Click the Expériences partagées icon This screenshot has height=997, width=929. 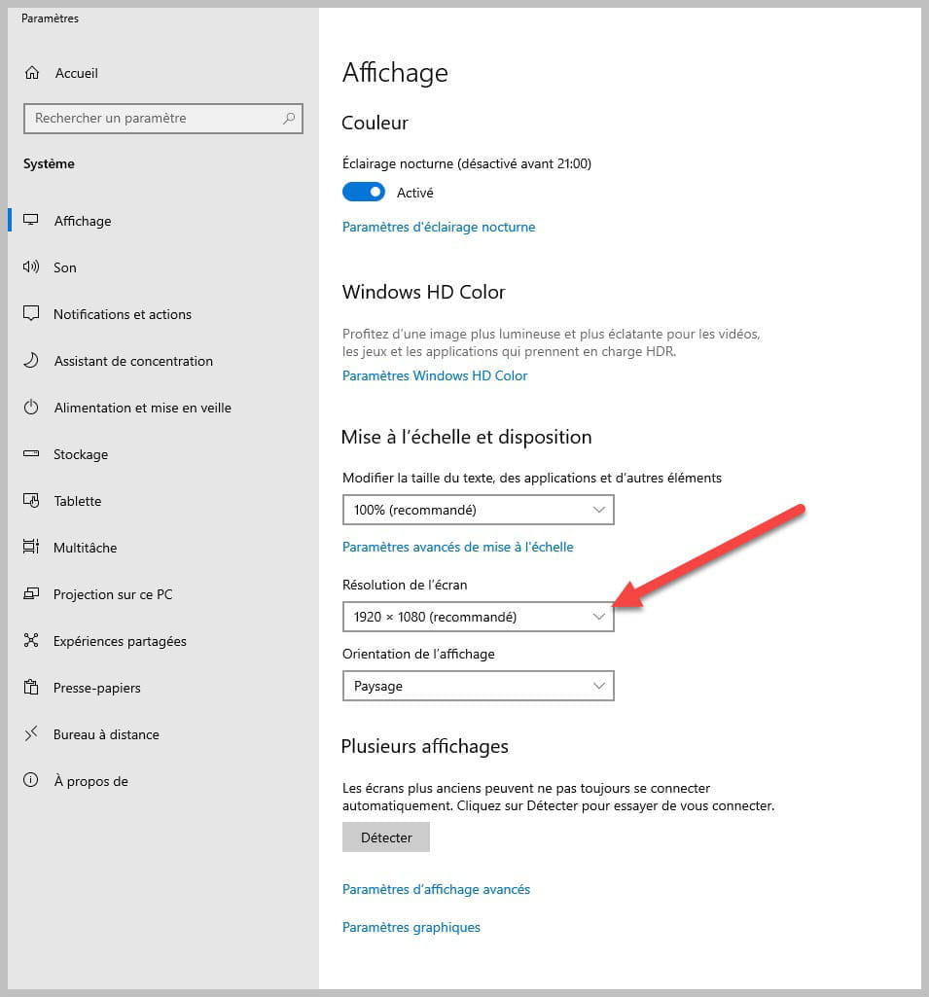tap(30, 640)
